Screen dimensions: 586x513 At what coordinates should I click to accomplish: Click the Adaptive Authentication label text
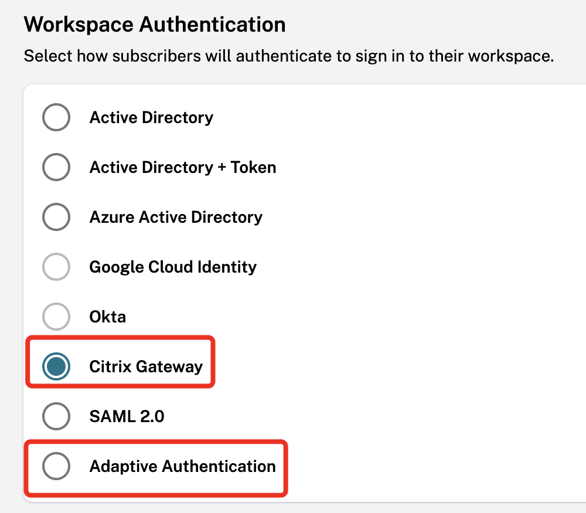(182, 466)
